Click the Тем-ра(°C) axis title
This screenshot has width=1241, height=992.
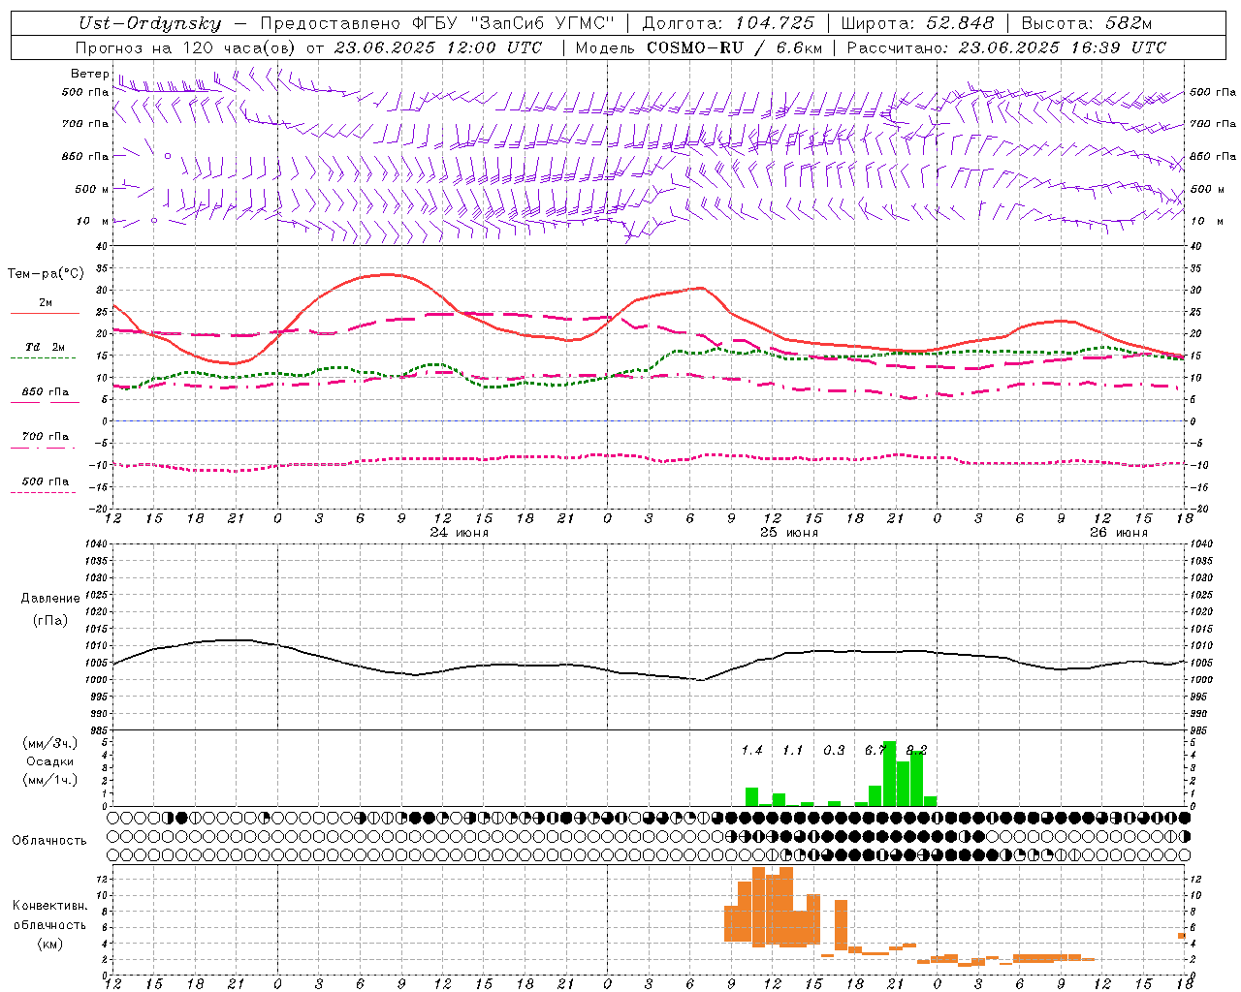(46, 274)
